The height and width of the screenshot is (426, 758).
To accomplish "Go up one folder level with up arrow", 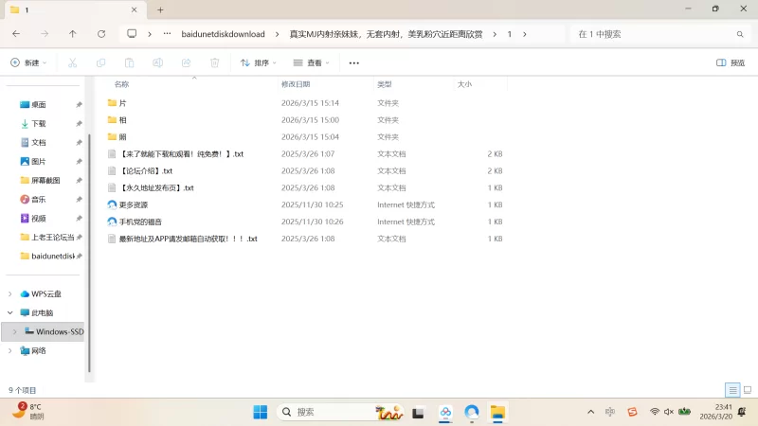I will 73,33.
